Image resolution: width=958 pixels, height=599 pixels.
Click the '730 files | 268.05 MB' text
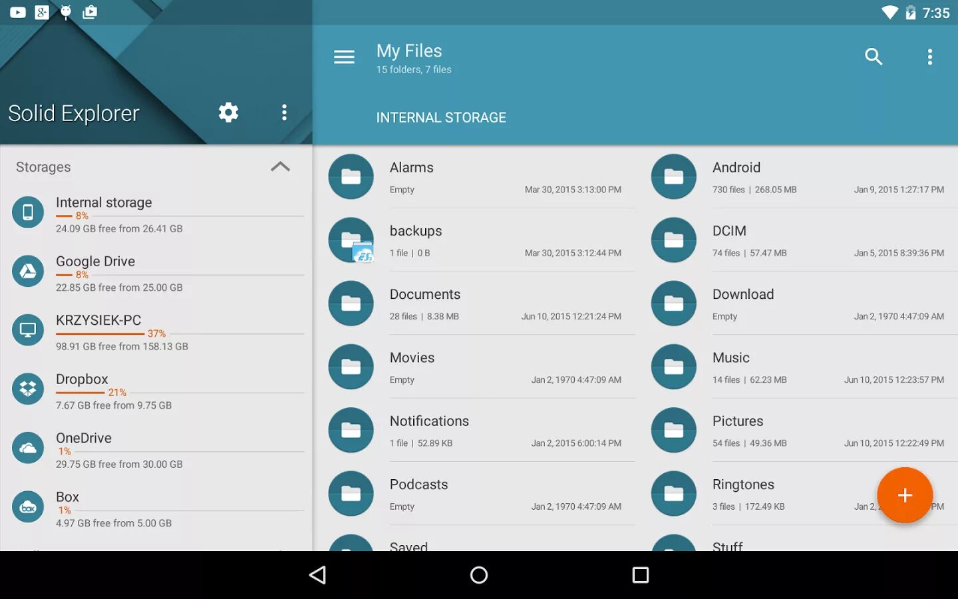click(x=754, y=190)
